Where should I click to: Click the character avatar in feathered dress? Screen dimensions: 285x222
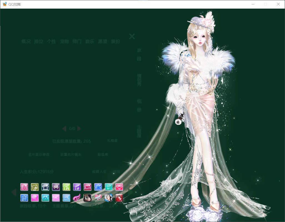click(x=198, y=116)
